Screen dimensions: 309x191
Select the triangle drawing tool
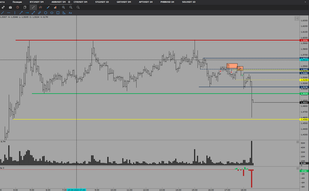[x=64, y=13]
